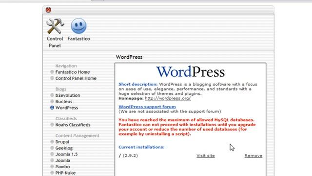Go to Fantastico Home in navigation
Viewport: 312px width, 176px height.
73,72
